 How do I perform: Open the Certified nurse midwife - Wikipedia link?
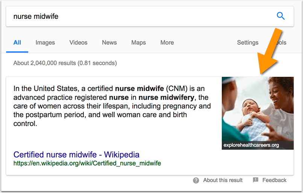point(76,154)
